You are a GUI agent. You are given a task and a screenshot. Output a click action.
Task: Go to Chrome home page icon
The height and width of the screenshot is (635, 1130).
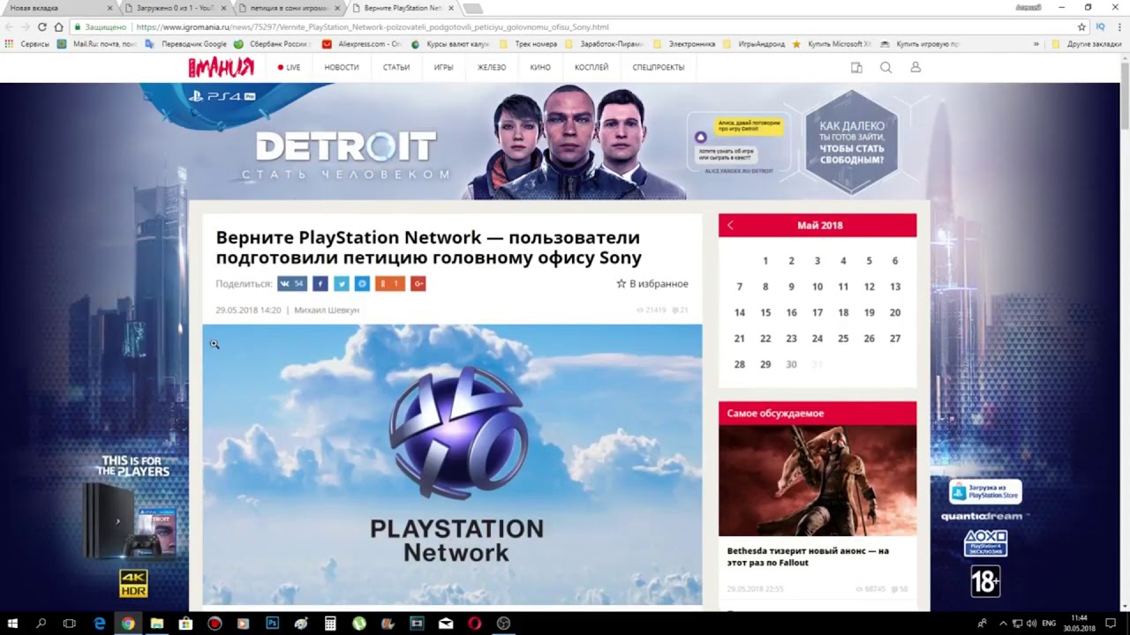pos(58,26)
